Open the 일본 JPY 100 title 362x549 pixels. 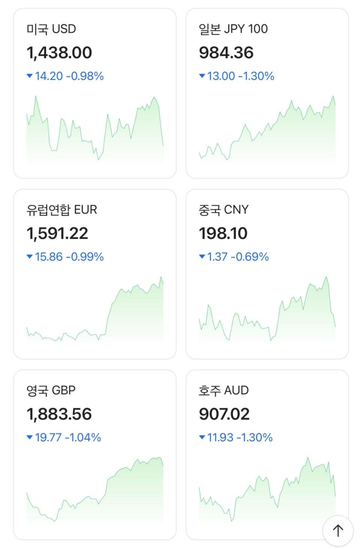(x=233, y=29)
